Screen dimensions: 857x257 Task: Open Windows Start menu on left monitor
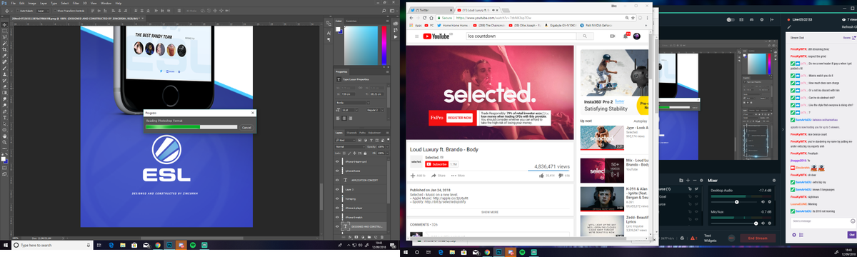tap(6, 245)
